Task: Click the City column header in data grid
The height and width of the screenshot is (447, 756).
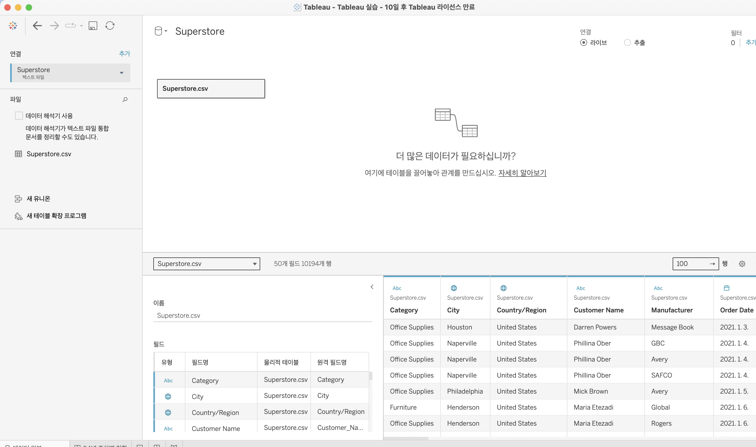Action: 453,310
